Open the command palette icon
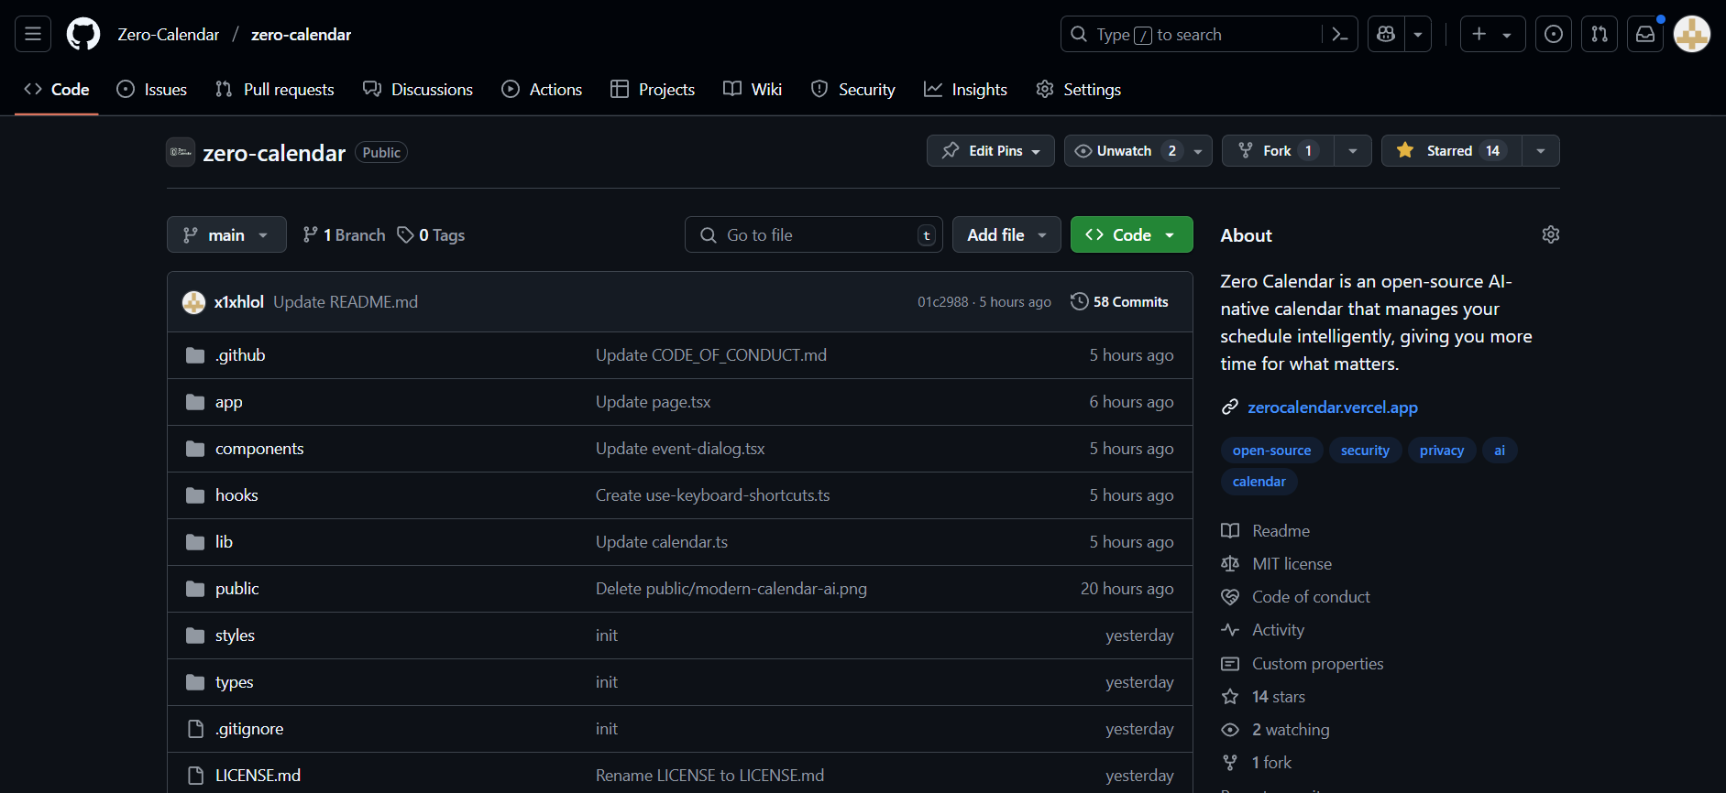1726x793 pixels. (1339, 34)
